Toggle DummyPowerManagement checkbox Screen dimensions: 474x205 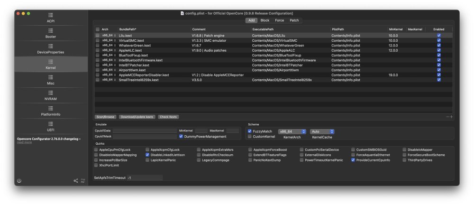click(x=181, y=137)
